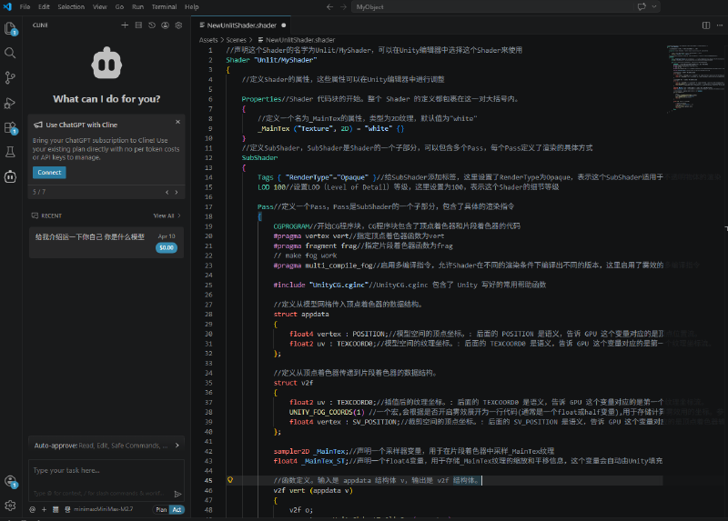This screenshot has height=521, width=728.
Task: Start a new Cline task with plus icon
Action: point(125,25)
